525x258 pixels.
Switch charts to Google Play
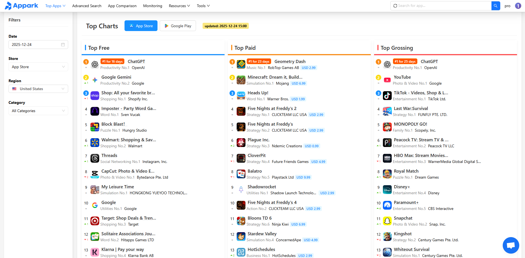pyautogui.click(x=178, y=26)
